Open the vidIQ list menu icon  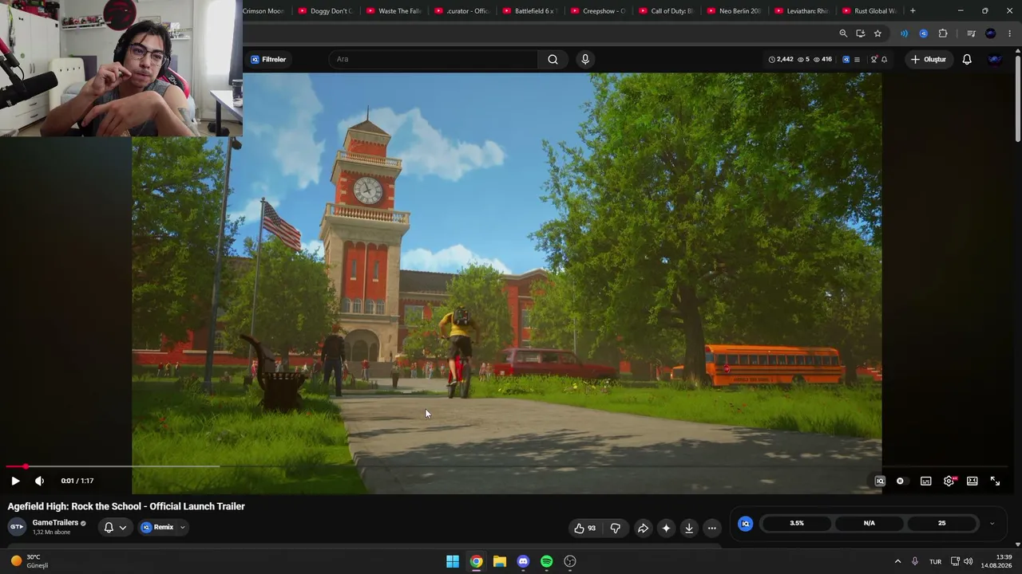coord(857,59)
